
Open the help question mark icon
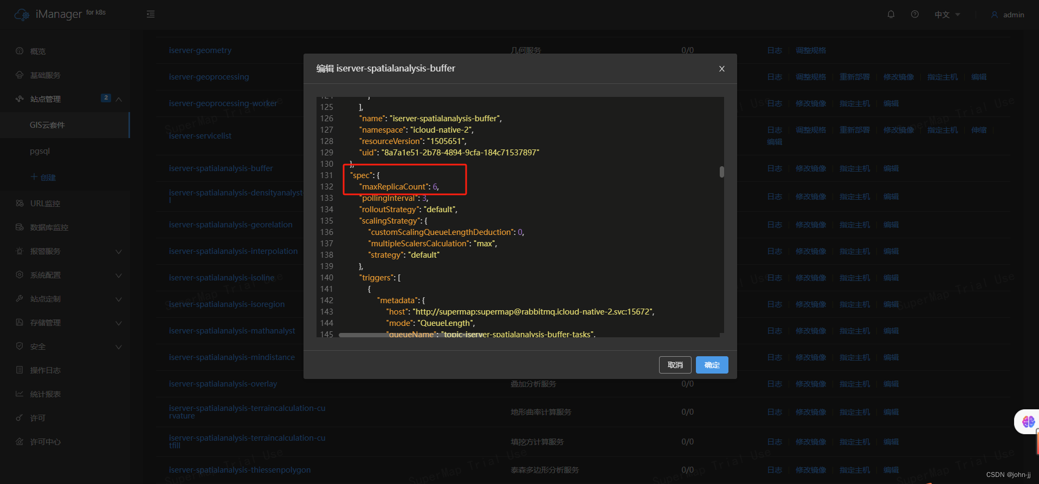click(915, 15)
